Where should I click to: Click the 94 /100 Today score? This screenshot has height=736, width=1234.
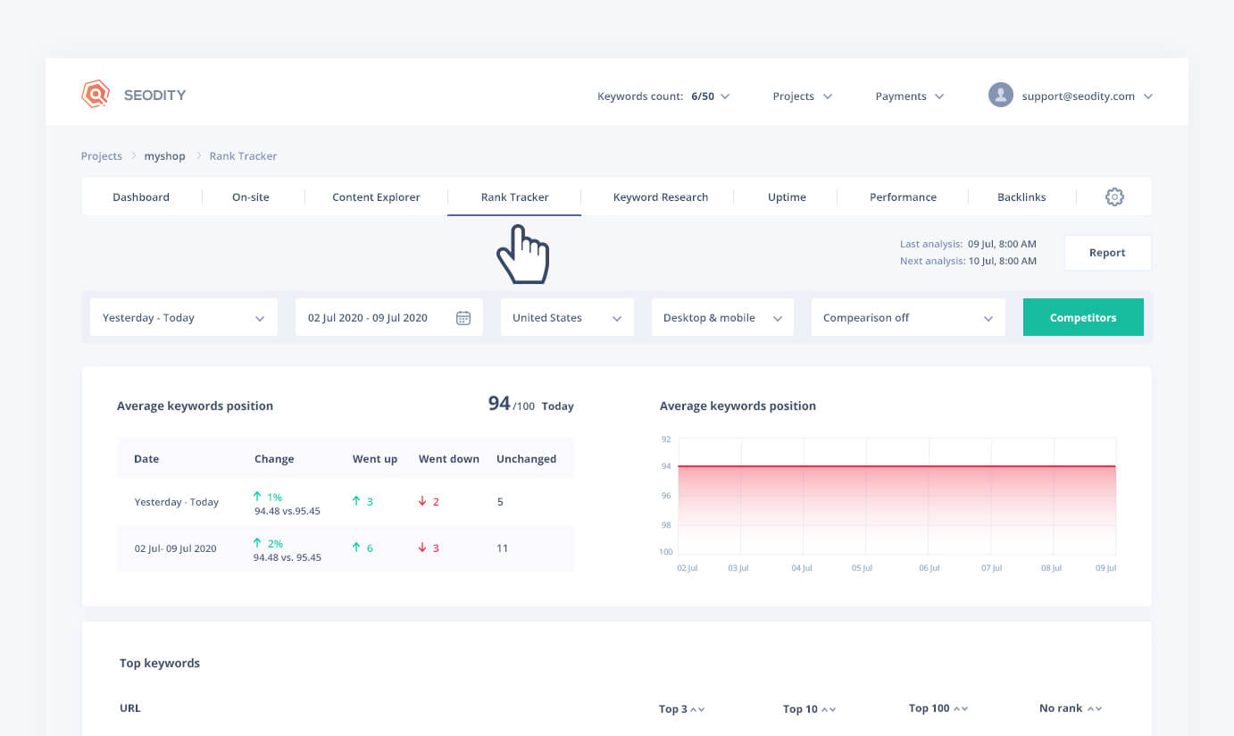pyautogui.click(x=530, y=405)
